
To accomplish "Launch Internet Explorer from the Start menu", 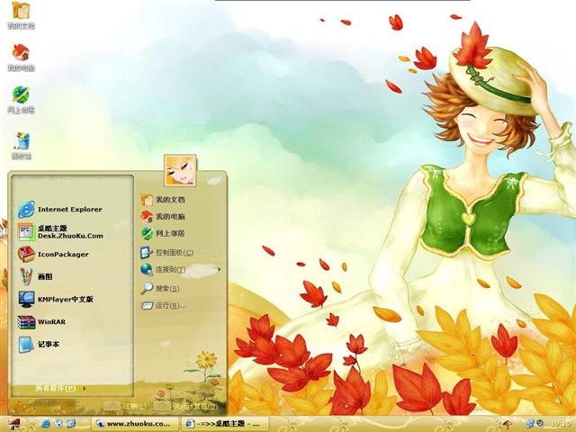I will pos(60,210).
